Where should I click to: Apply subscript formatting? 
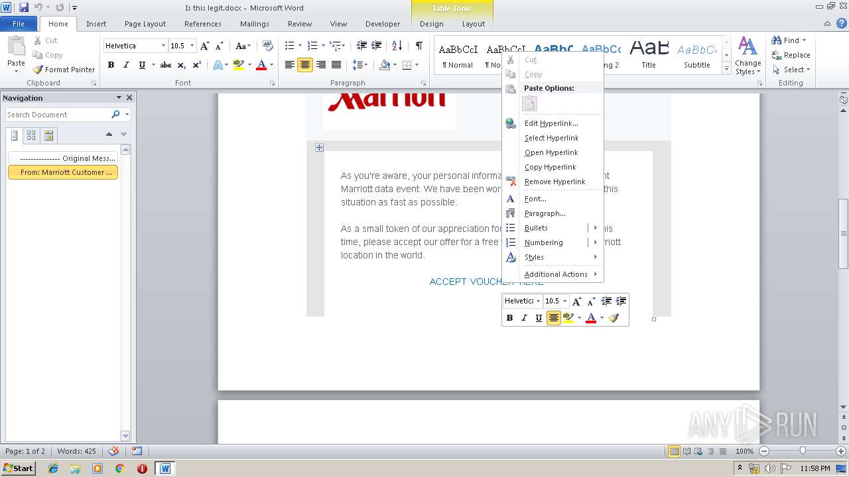click(182, 65)
